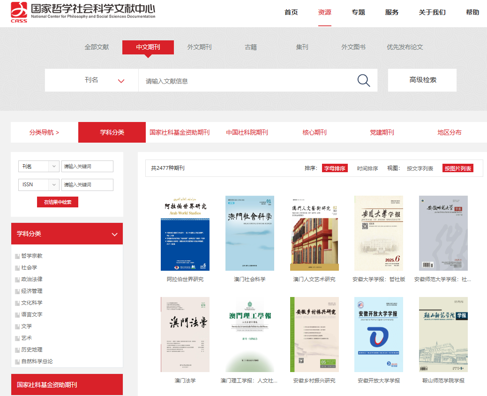Select the 按图片列表 view option
Image resolution: width=487 pixels, height=396 pixels.
coord(457,168)
